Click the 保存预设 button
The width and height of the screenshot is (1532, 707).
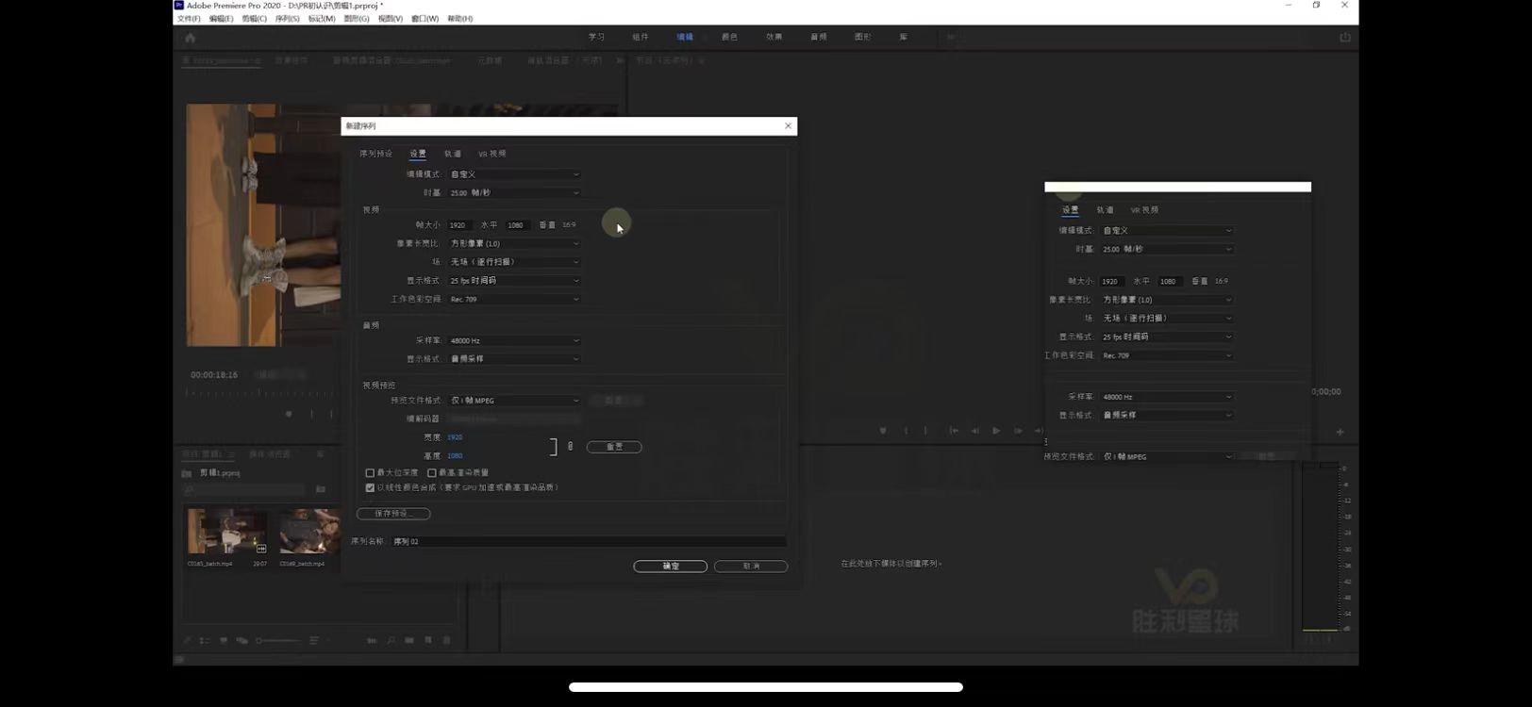(x=393, y=514)
